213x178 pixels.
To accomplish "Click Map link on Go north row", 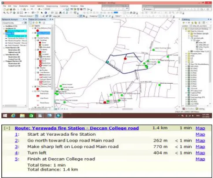I will point(200,141).
